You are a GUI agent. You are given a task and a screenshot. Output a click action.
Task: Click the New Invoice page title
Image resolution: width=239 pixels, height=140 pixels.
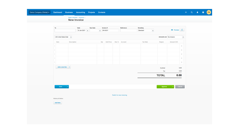76,20
